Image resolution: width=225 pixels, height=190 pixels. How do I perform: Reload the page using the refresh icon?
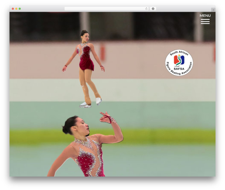tap(146, 9)
